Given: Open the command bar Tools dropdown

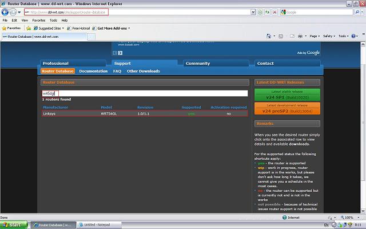Looking at the screenshot, I should 343,36.
